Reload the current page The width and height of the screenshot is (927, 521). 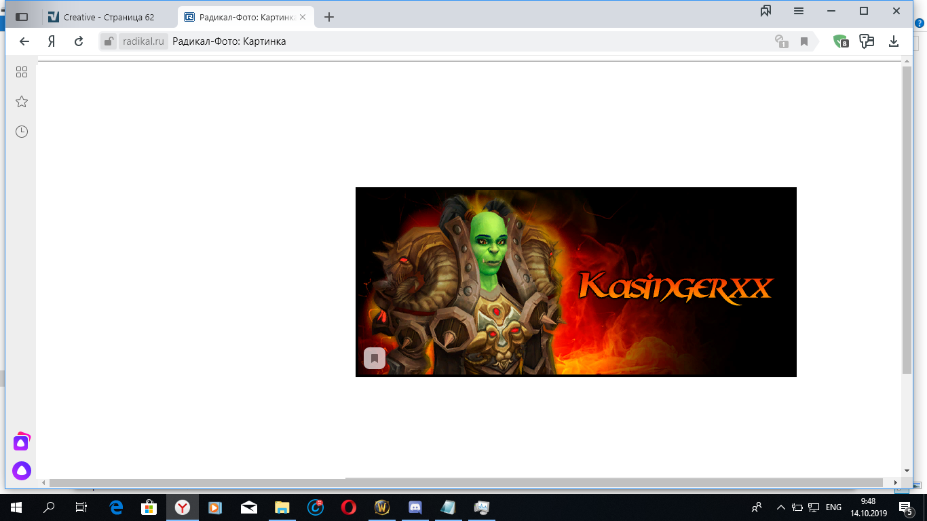[x=79, y=41]
